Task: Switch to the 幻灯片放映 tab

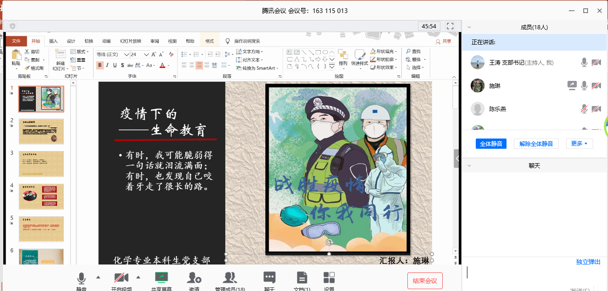Action: coord(130,41)
